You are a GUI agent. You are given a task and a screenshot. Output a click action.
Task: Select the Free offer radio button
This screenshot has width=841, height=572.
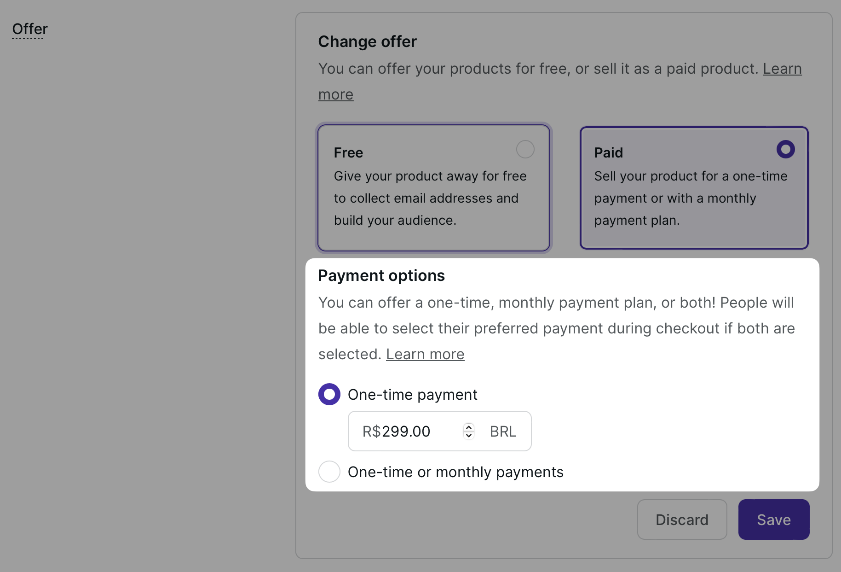tap(525, 149)
